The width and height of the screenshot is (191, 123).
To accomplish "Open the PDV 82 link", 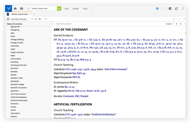I will point(76,77).
